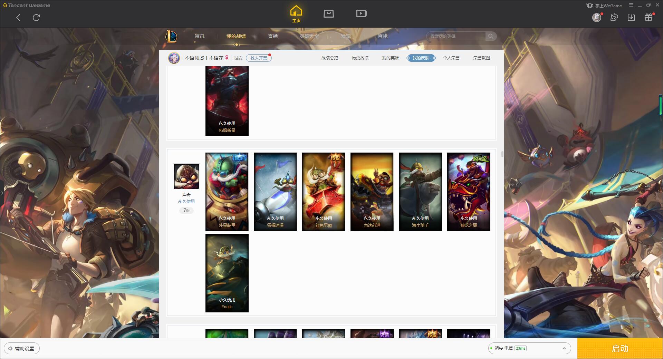The height and width of the screenshot is (359, 663).
Task: Open the gift box icon
Action: [648, 17]
